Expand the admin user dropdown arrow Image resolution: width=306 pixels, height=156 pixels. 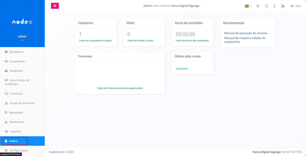[22, 40]
